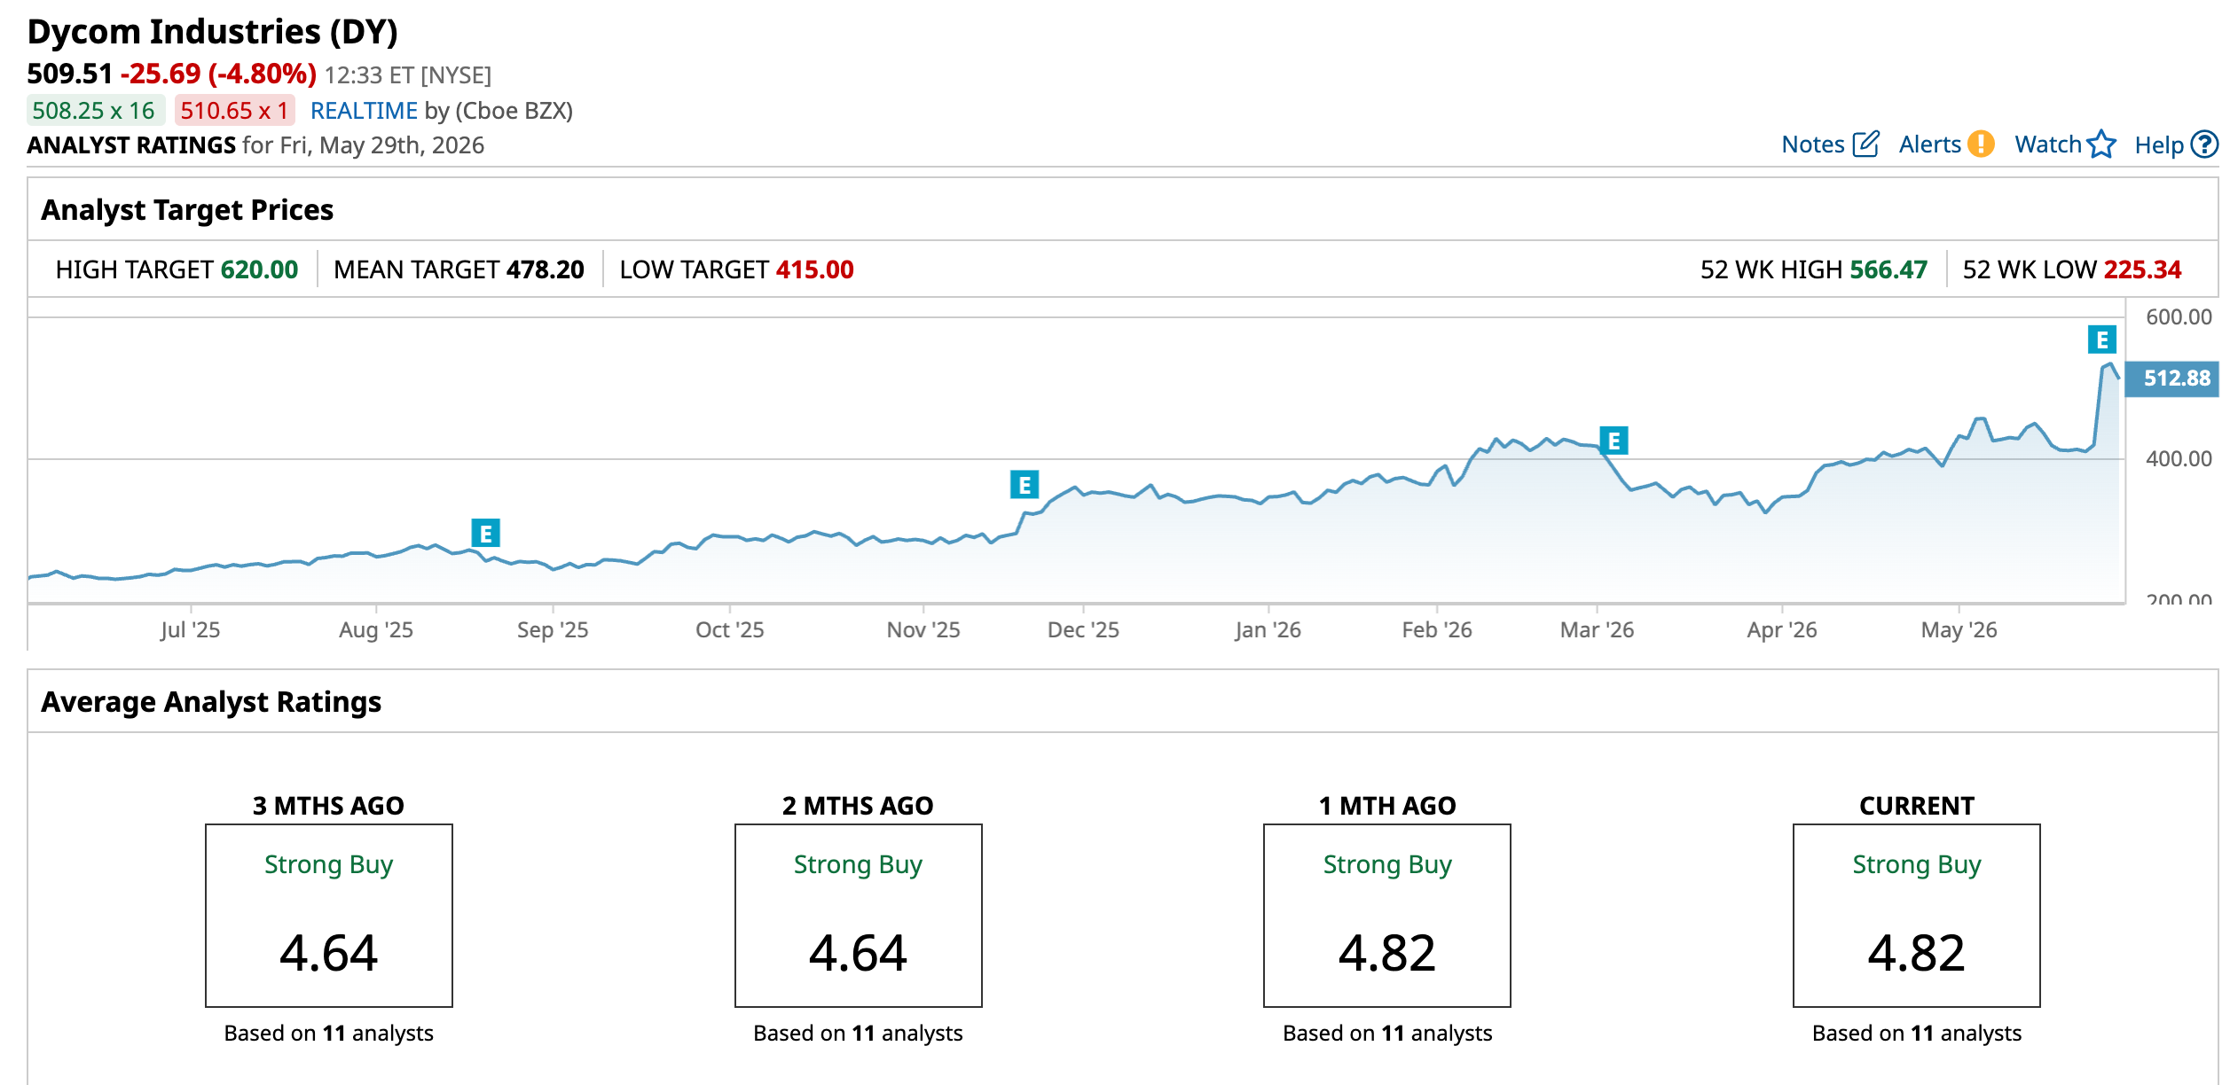Toggle the Watch star icon
This screenshot has width=2230, height=1085.
2101,144
